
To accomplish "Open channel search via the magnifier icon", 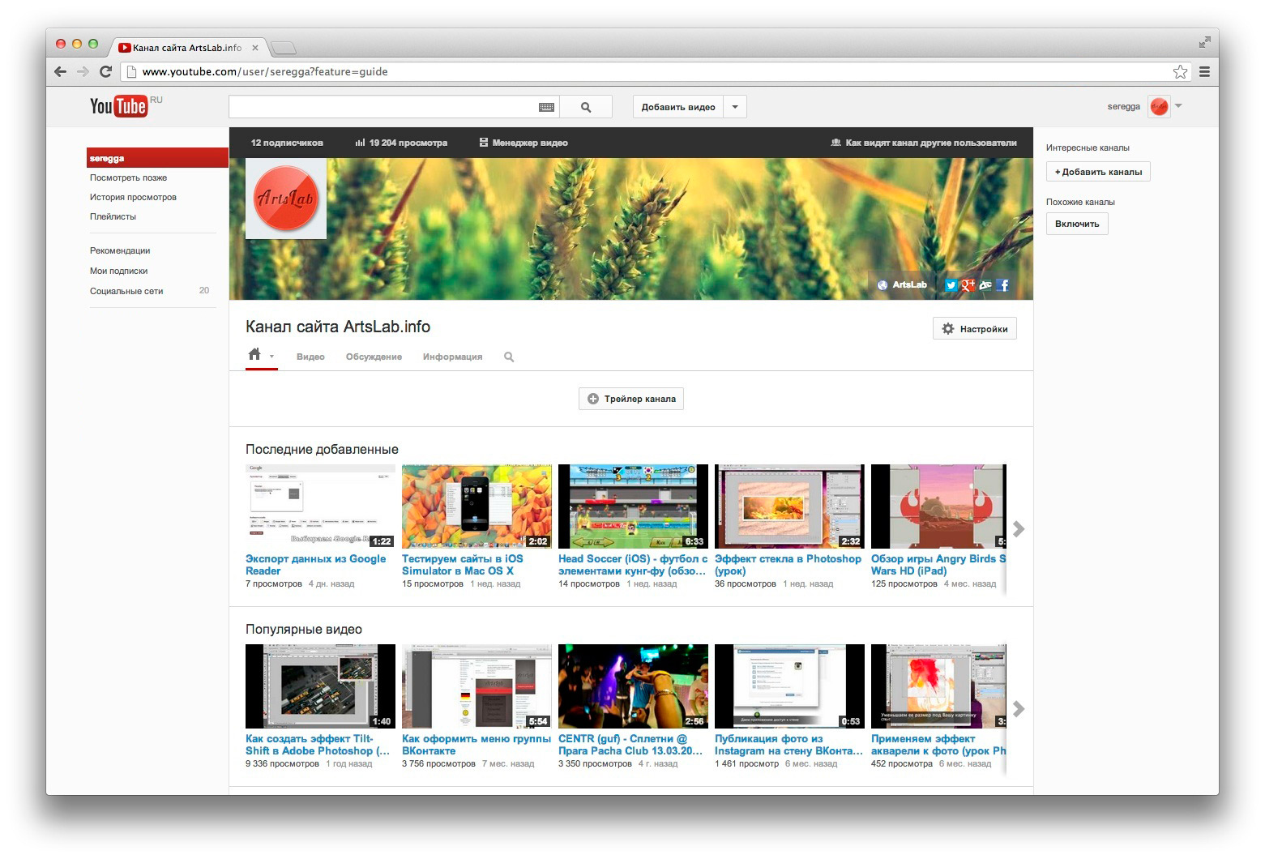I will [509, 357].
